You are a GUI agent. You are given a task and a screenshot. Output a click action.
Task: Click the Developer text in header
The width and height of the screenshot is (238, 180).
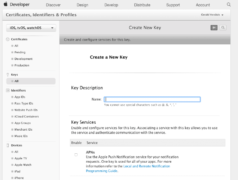click(x=20, y=5)
